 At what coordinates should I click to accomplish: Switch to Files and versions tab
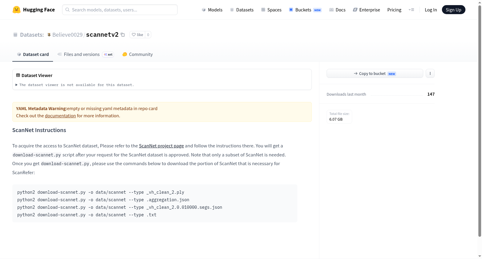(86, 54)
